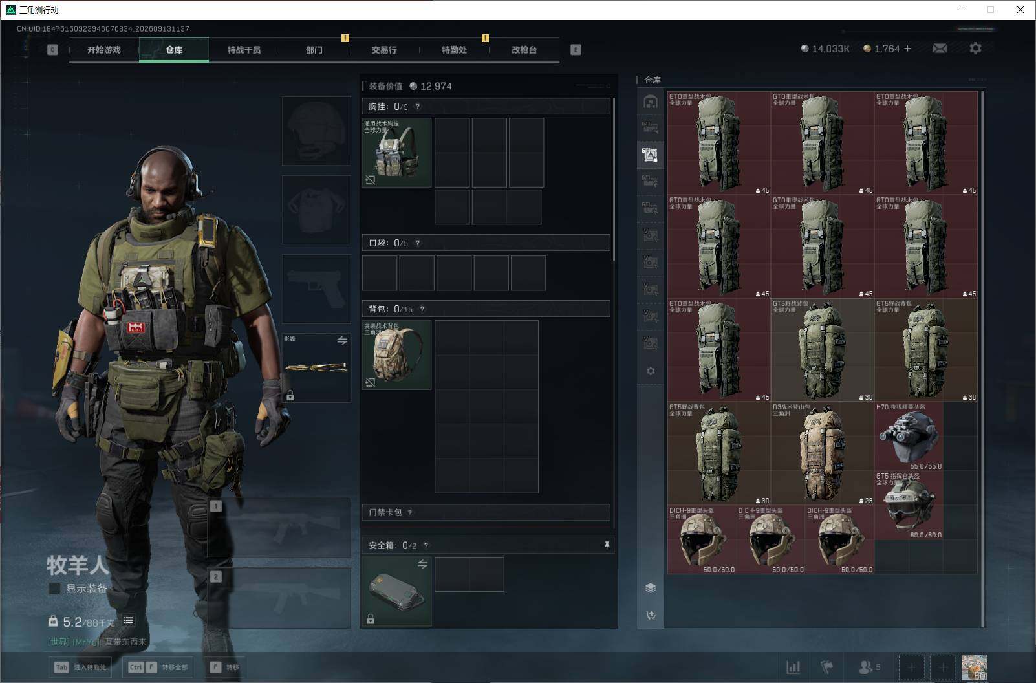Add currency with the plus beside 1,764
The image size is (1036, 683).
click(907, 49)
